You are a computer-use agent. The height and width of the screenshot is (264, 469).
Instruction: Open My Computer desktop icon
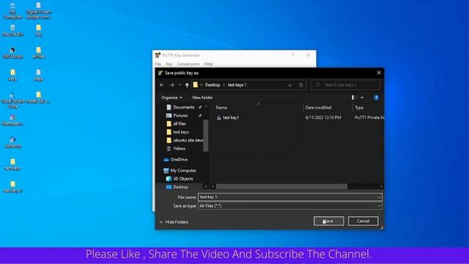[12, 10]
